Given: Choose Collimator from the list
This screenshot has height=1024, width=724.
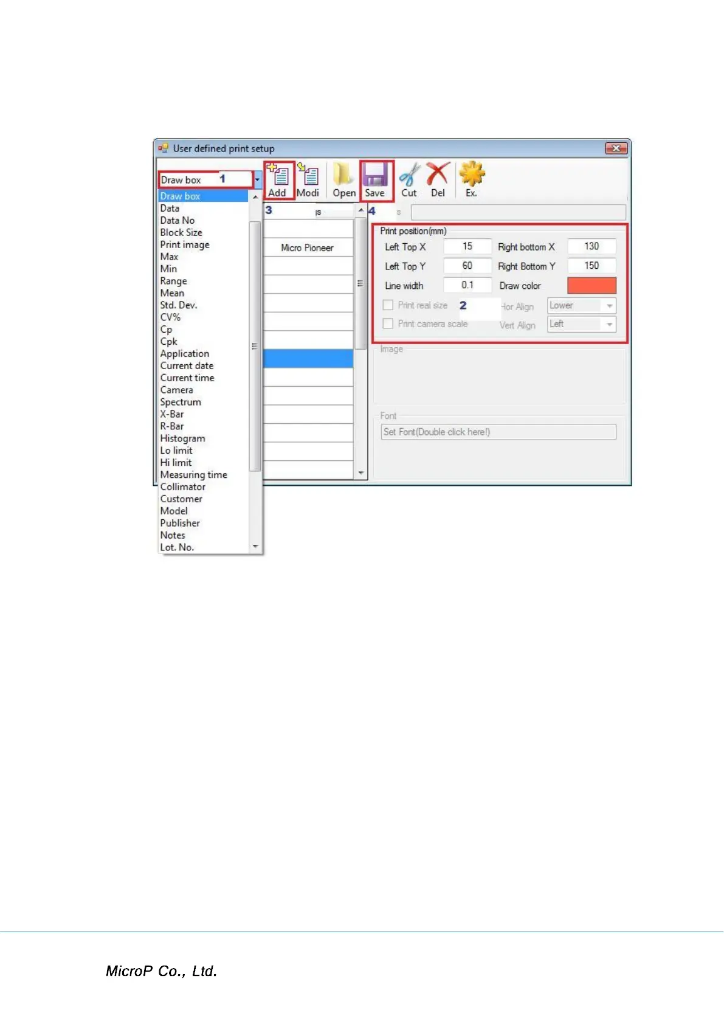Looking at the screenshot, I should coord(203,487).
